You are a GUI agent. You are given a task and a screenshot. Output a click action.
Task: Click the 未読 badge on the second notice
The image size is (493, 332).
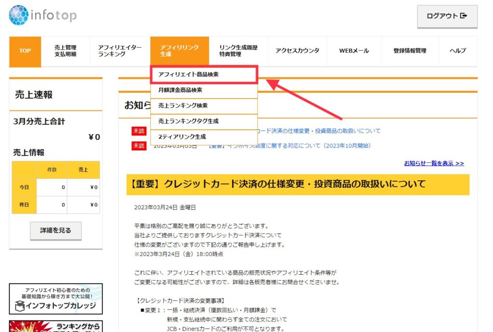click(139, 145)
